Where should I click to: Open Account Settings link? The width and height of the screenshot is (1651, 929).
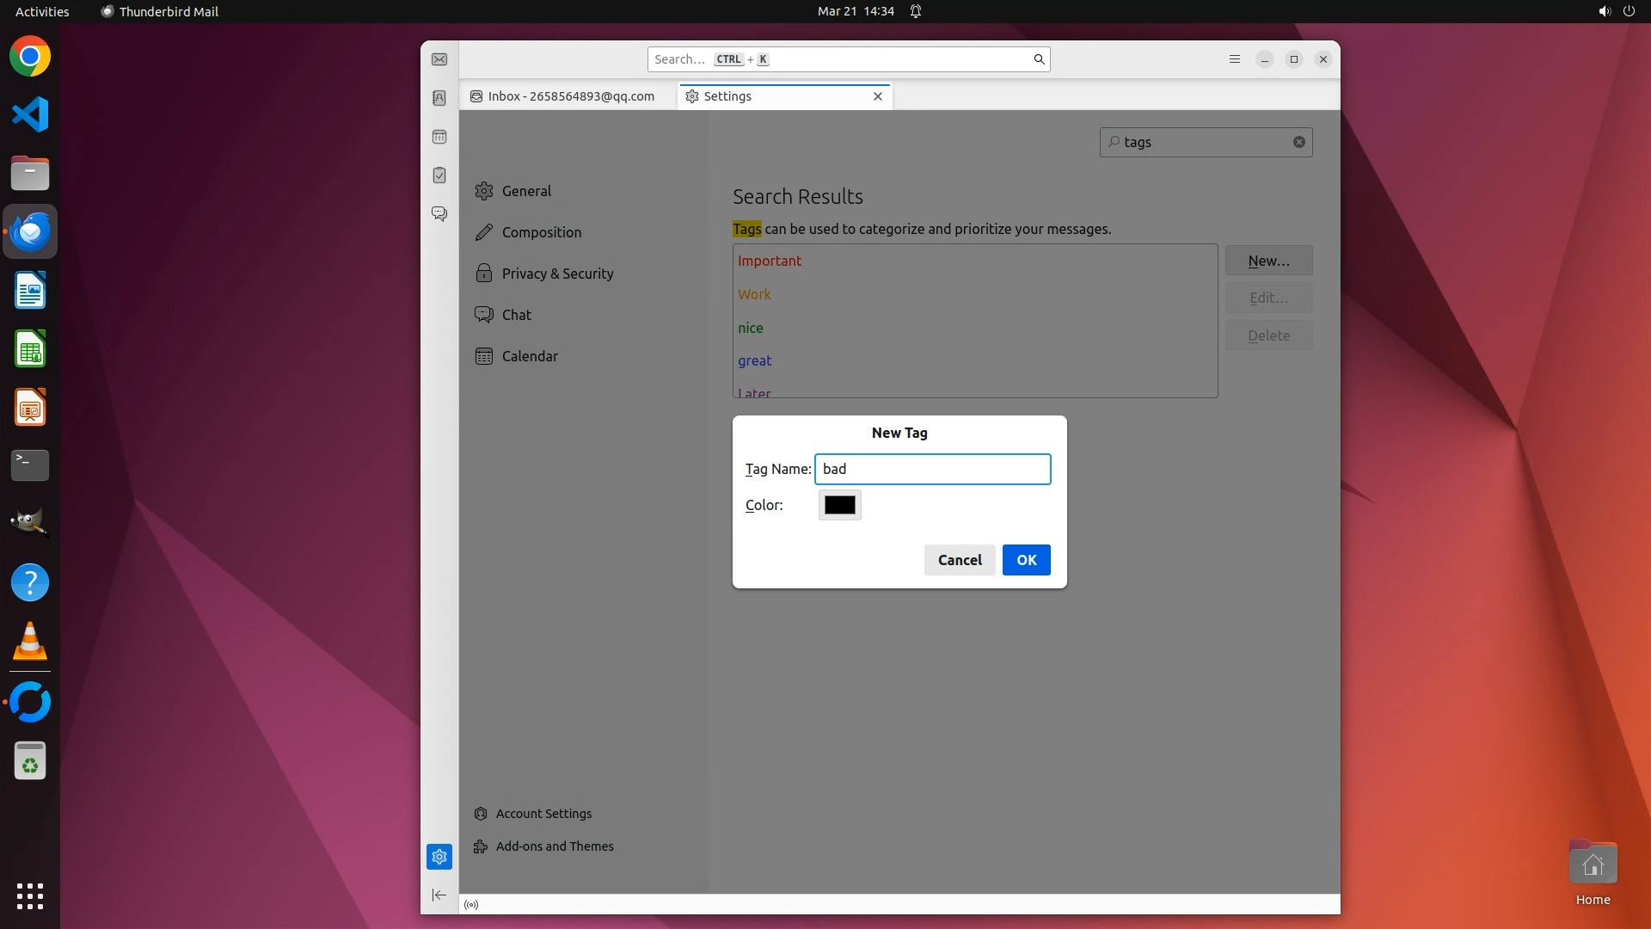(x=543, y=814)
